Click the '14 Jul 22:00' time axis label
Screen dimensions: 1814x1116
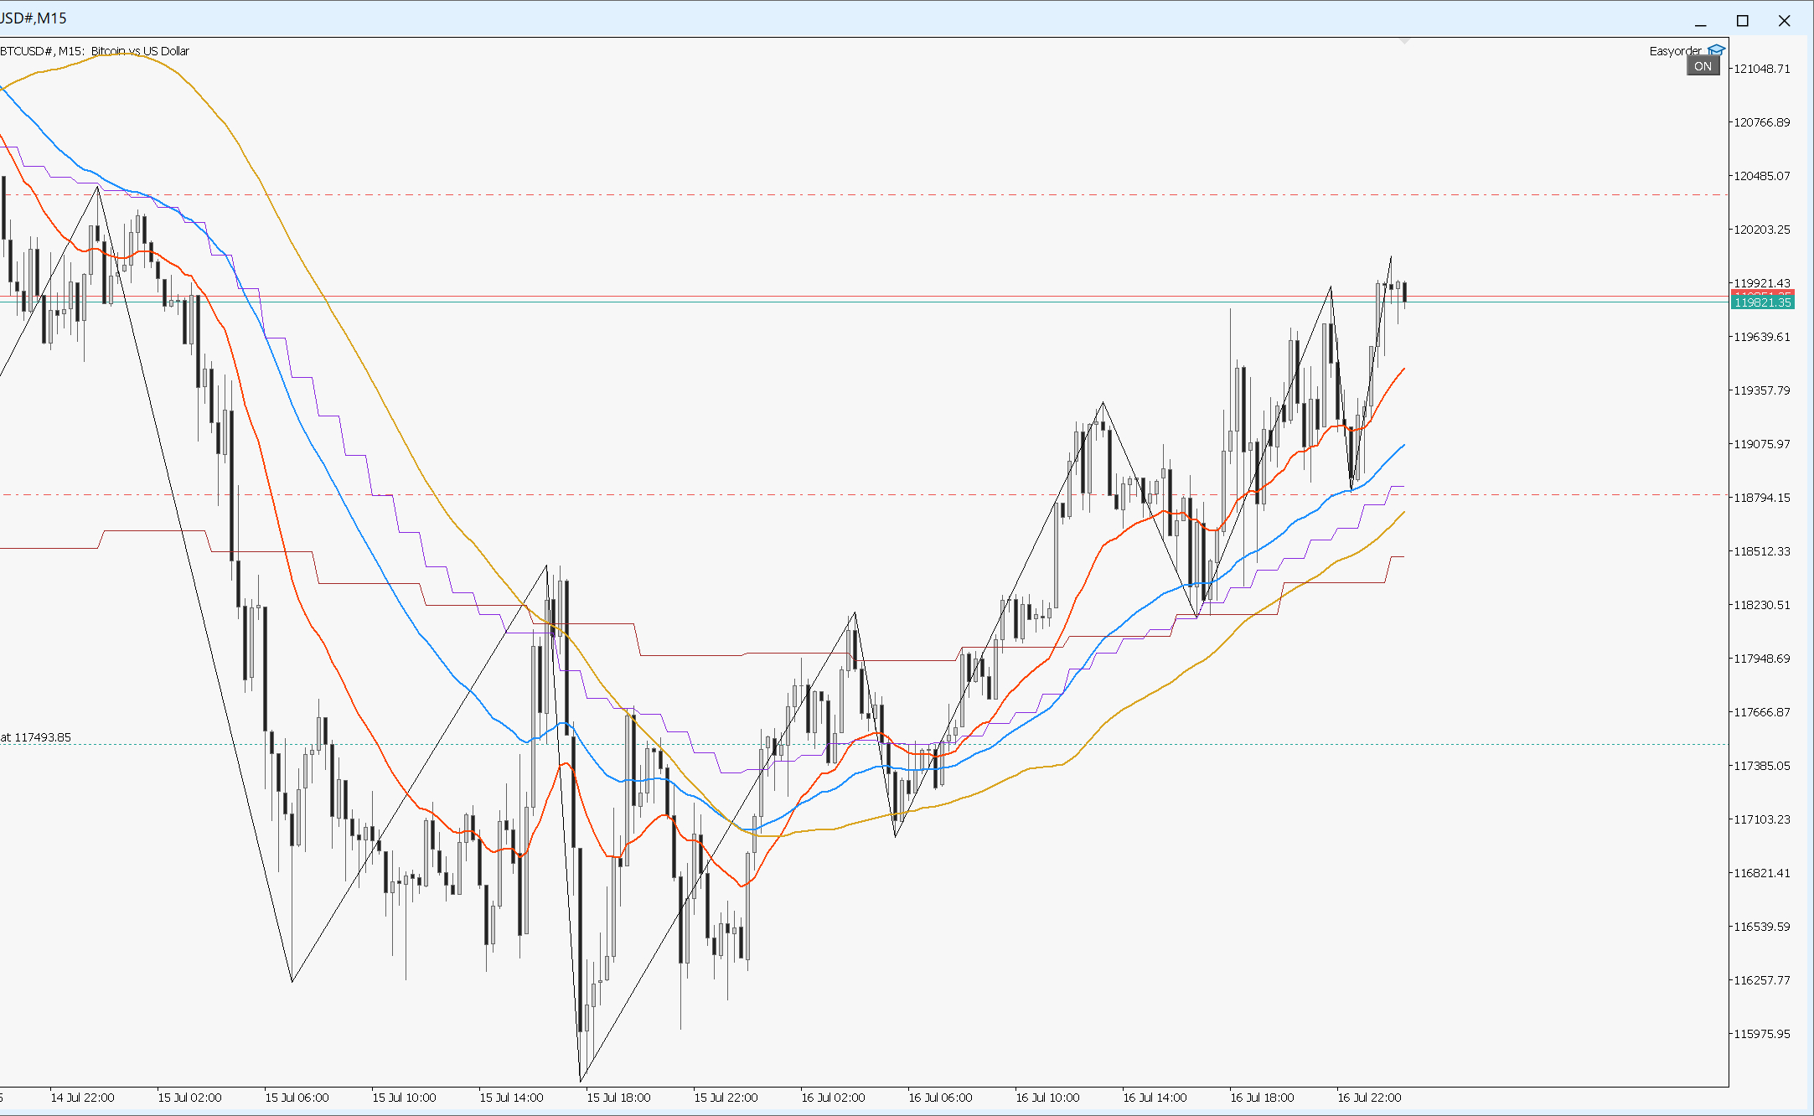(x=82, y=1098)
